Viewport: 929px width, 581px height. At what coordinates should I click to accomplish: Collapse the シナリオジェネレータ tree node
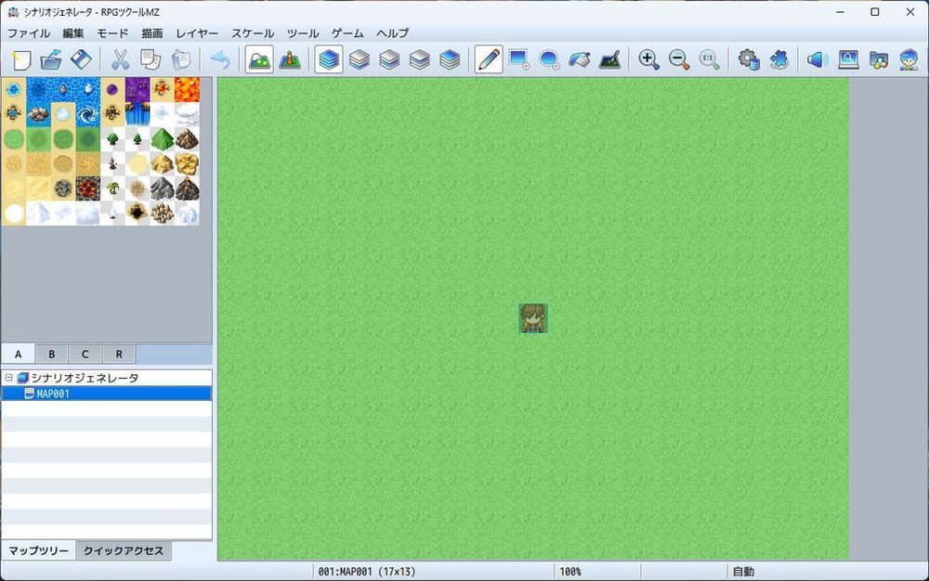coord(9,378)
